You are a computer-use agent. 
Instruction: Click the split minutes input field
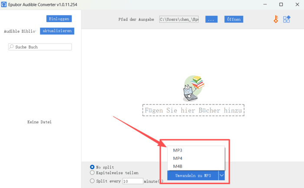click(133, 181)
